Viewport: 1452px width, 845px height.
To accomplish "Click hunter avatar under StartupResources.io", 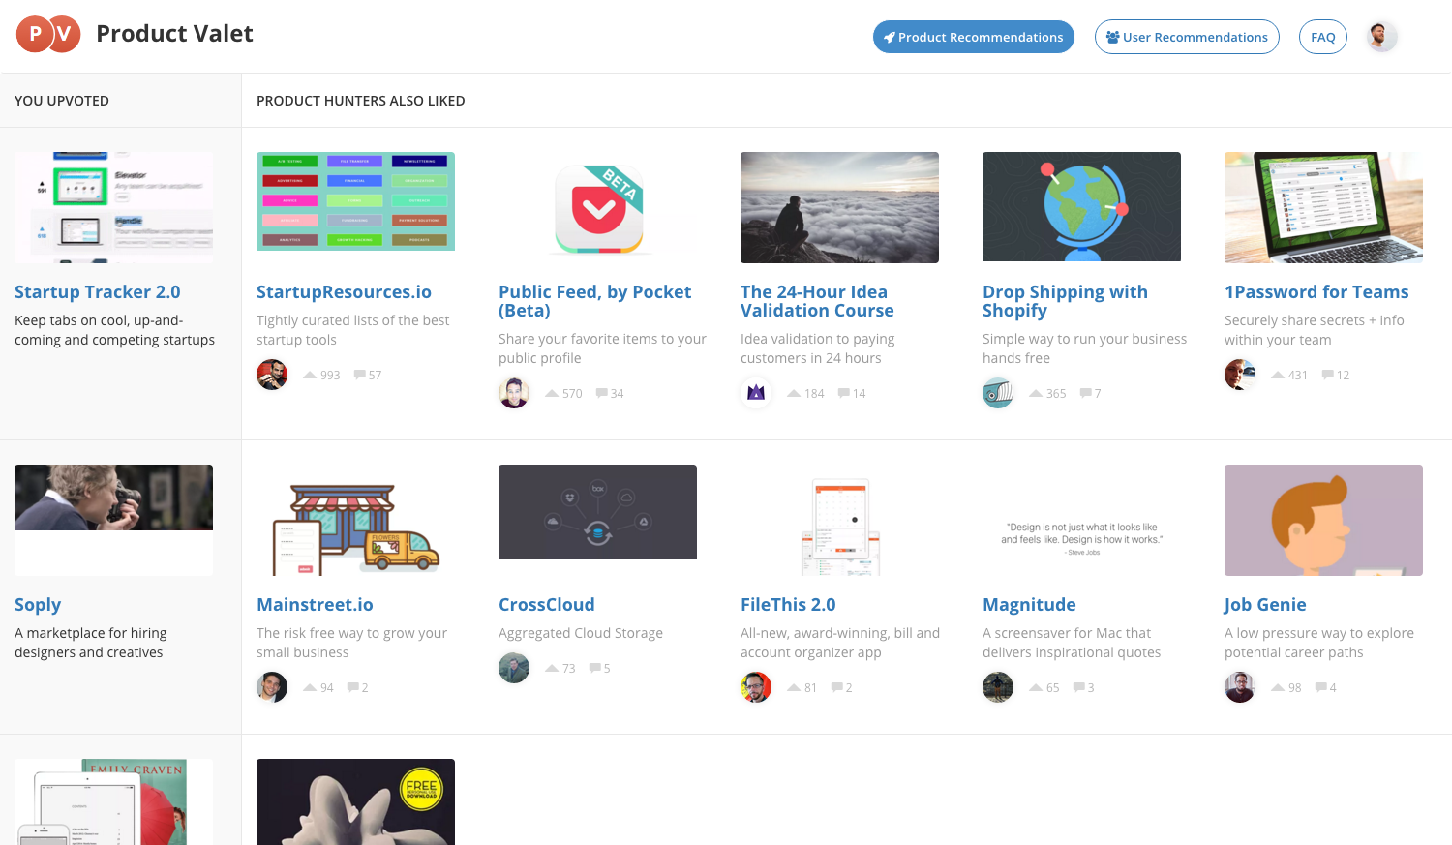I will click(x=272, y=375).
